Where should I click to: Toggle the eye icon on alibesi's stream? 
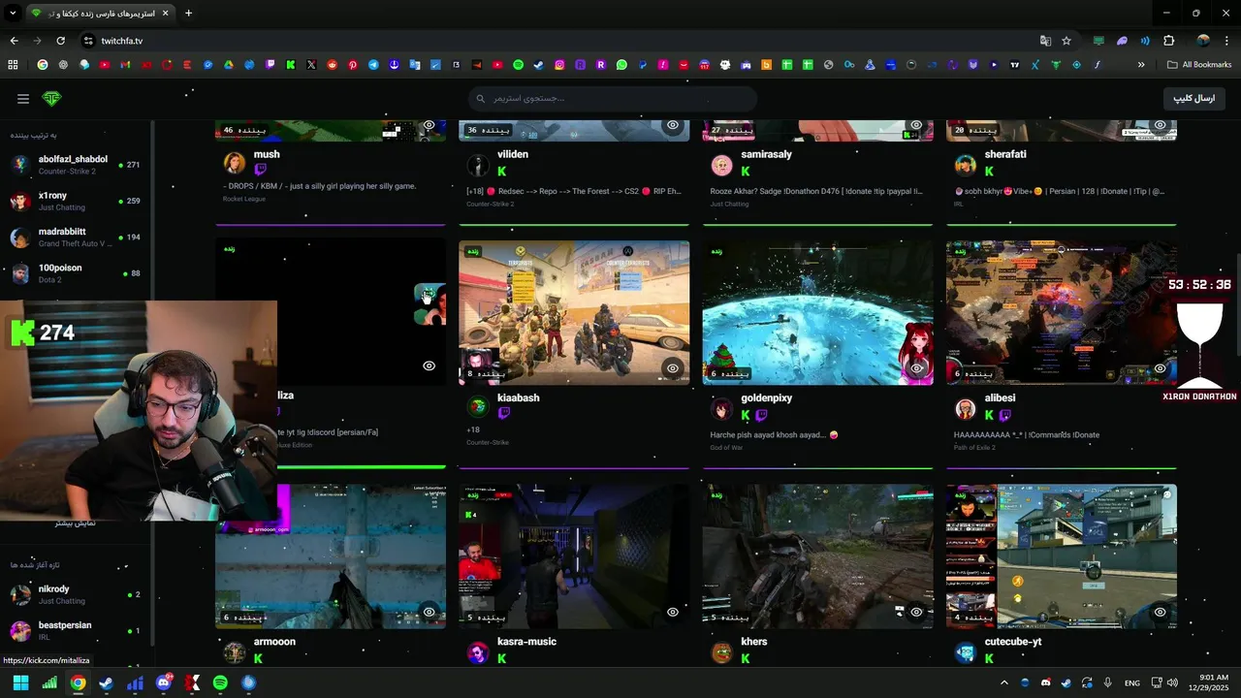pyautogui.click(x=1160, y=368)
